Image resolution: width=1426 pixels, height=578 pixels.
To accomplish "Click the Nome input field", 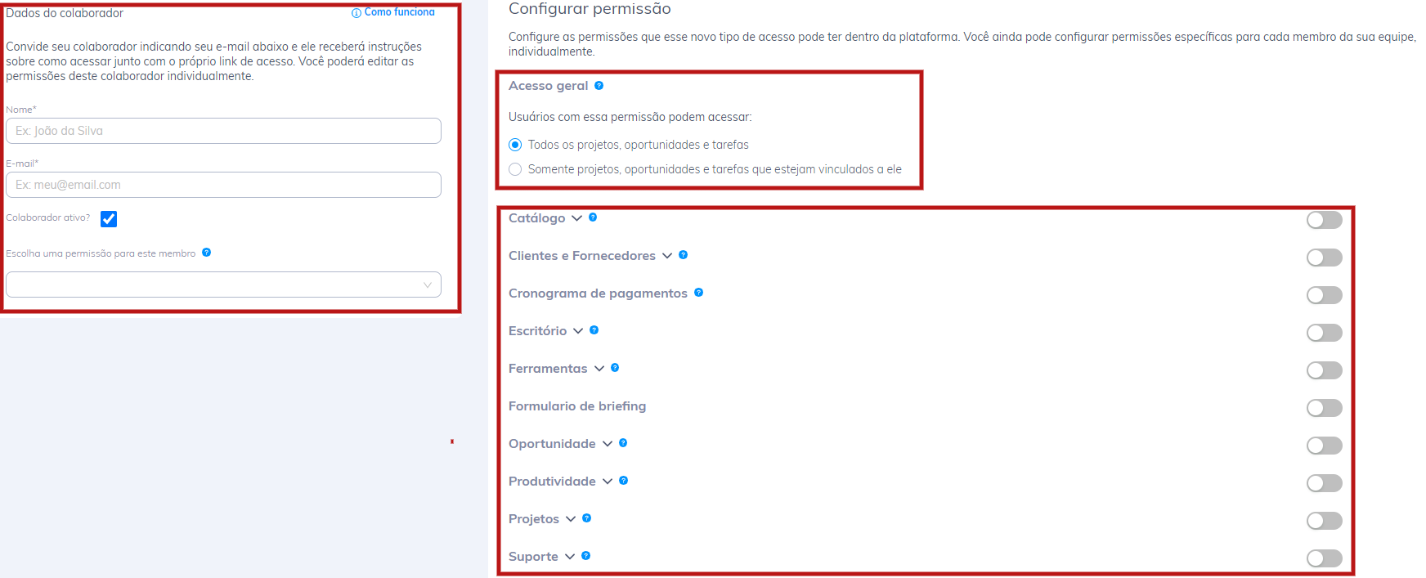I will pos(223,131).
